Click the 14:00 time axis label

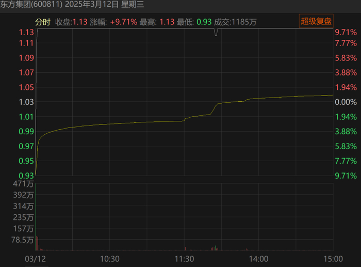pyautogui.click(x=258, y=258)
